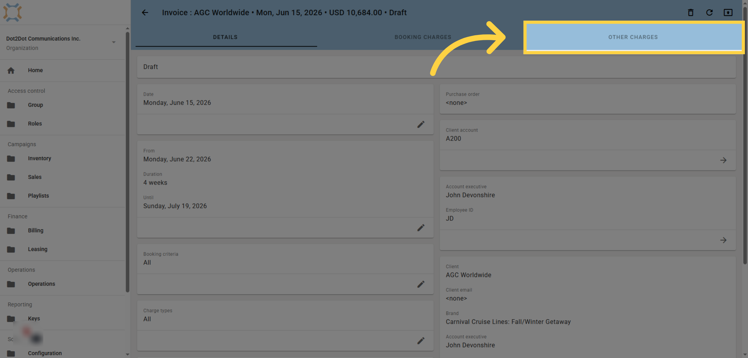Screen dimensions: 748x358
Task: Click the Billing folder icon
Action: pos(11,230)
